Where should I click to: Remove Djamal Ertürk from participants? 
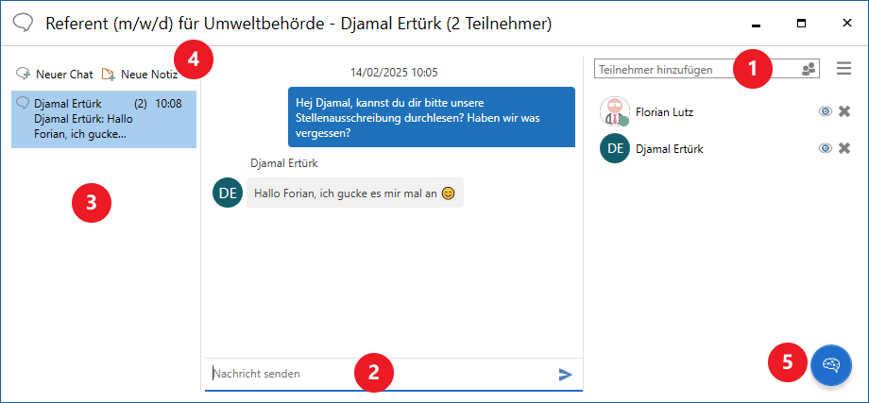point(844,148)
